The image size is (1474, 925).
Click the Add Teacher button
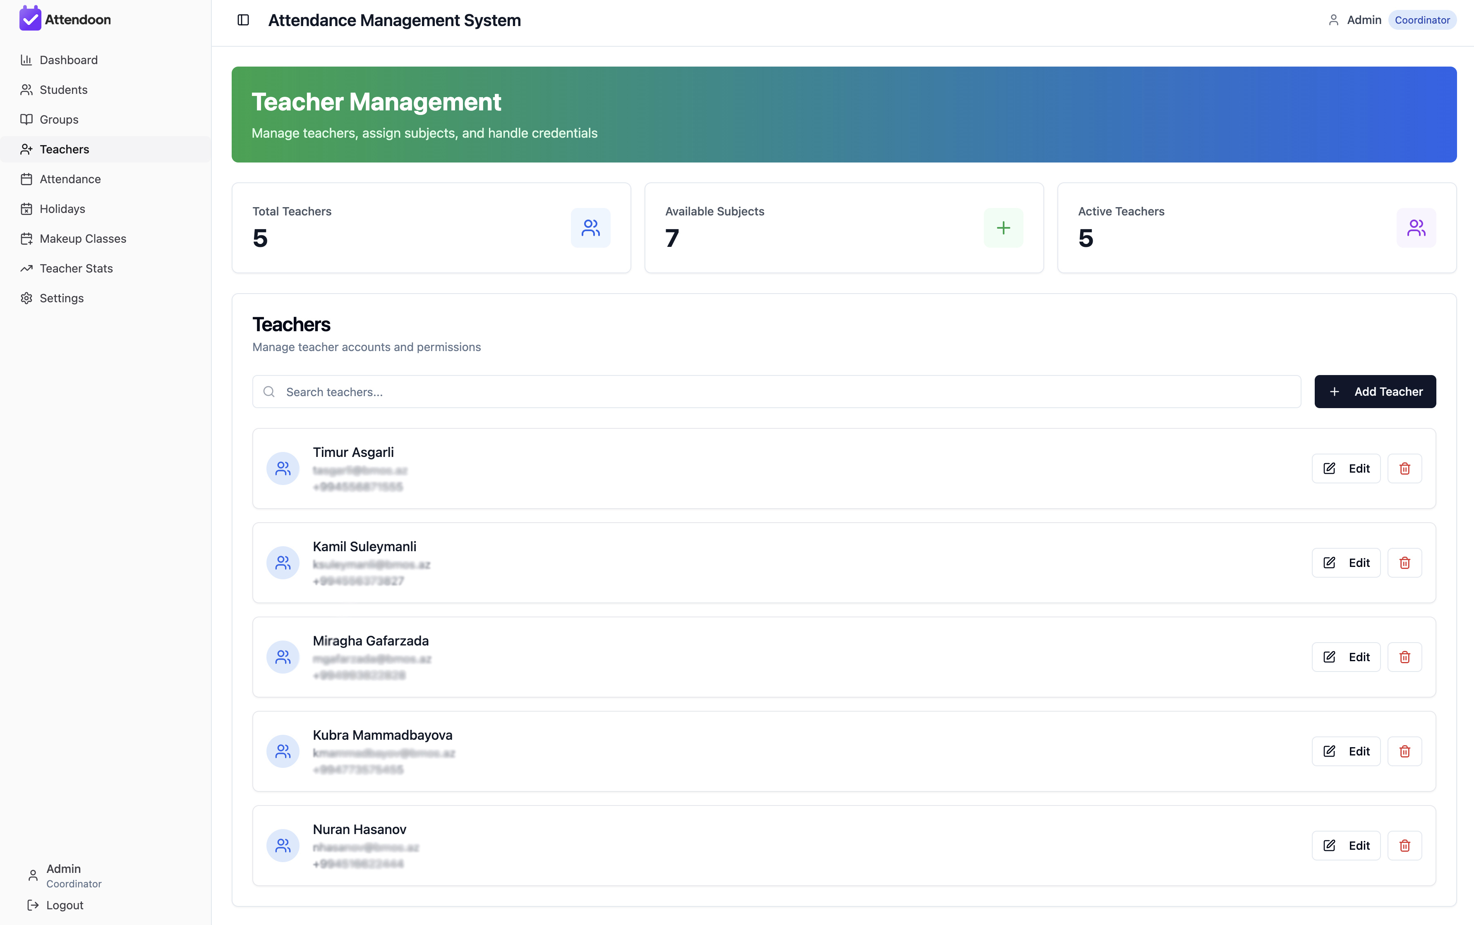point(1375,392)
